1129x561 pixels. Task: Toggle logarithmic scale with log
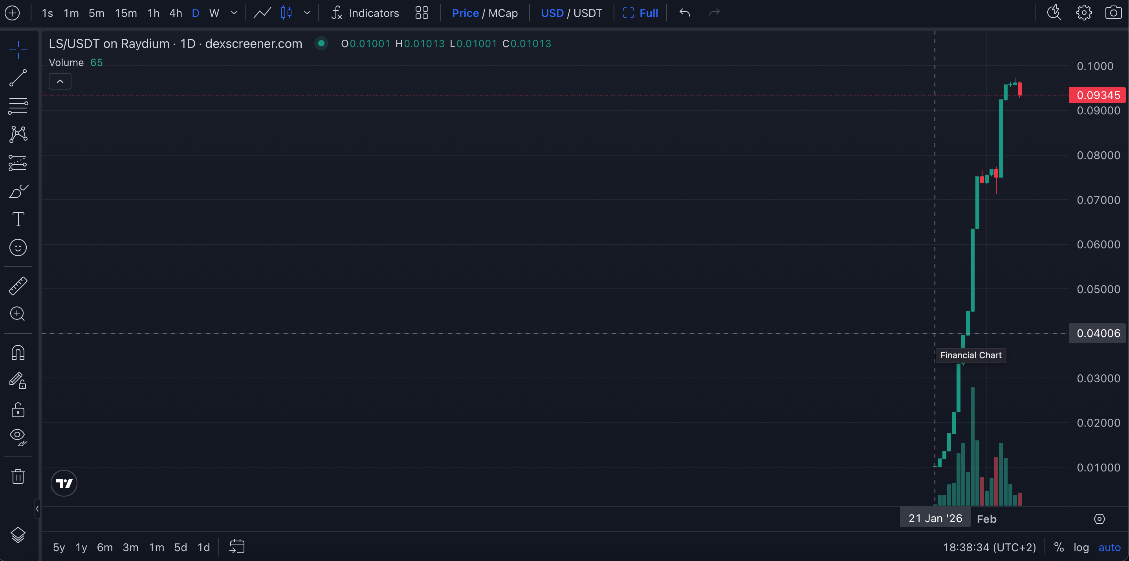1081,547
